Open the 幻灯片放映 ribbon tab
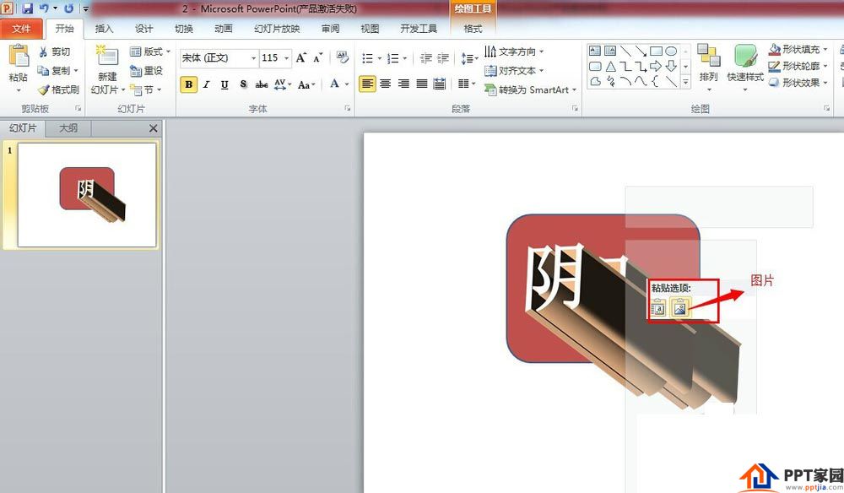Viewport: 844px width, 493px height. coord(277,29)
